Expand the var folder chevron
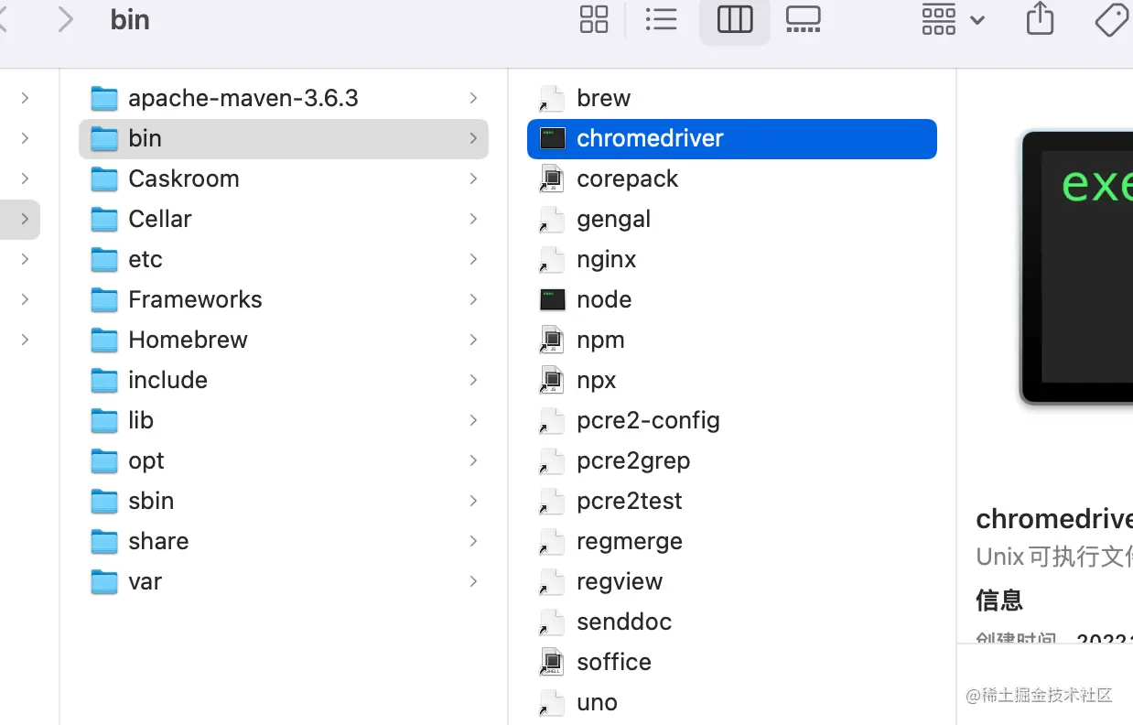This screenshot has width=1133, height=725. click(x=473, y=581)
